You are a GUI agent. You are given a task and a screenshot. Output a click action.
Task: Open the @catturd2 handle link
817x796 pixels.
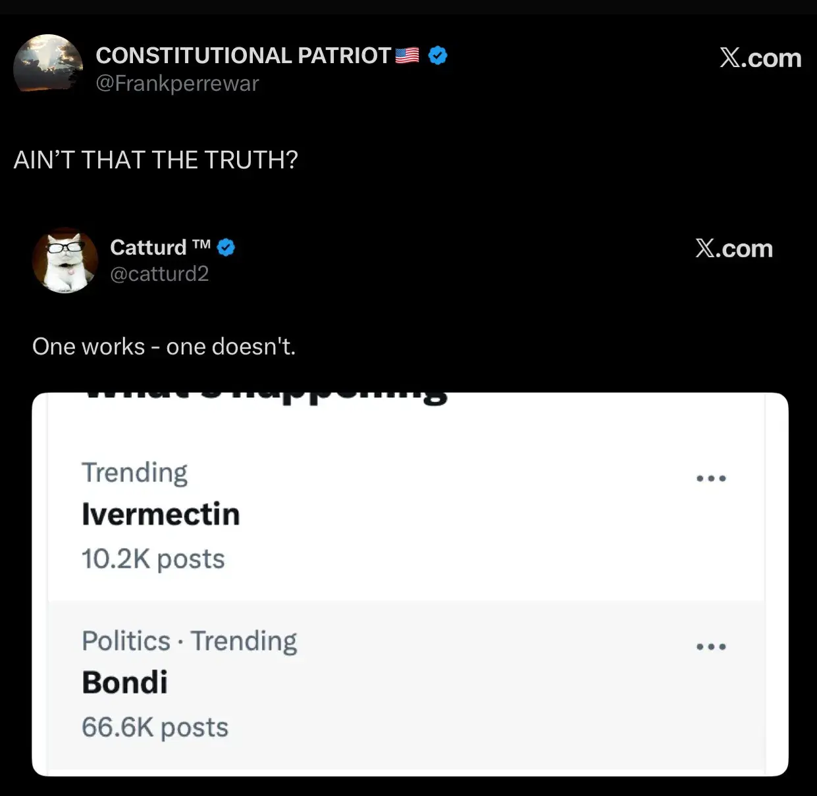(x=159, y=274)
